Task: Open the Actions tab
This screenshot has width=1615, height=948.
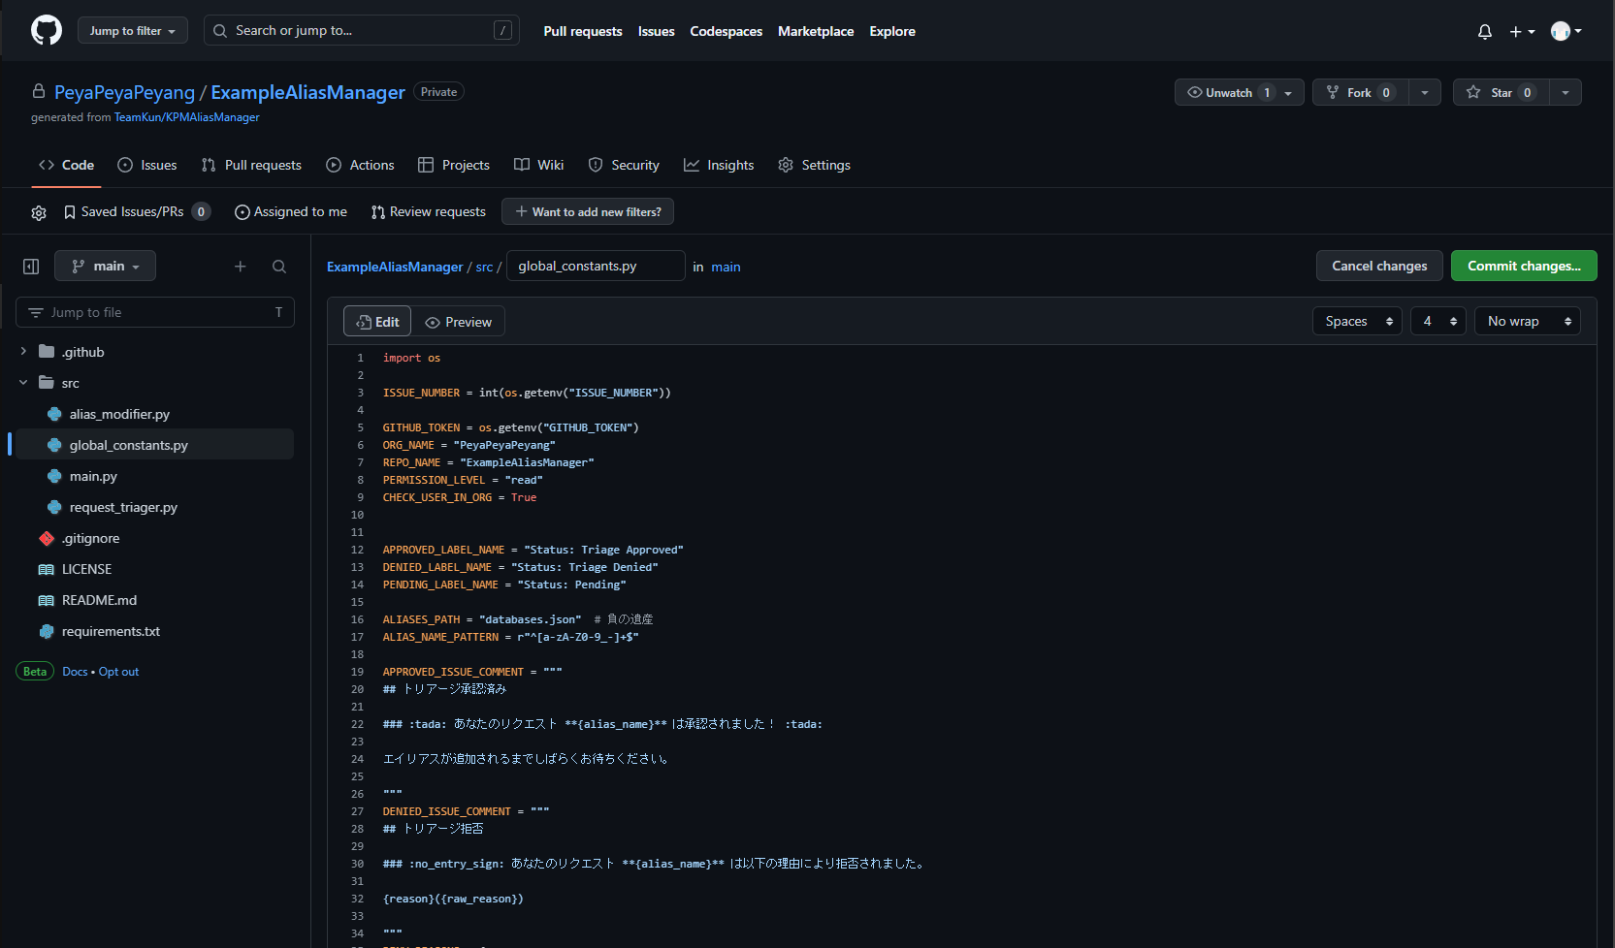Action: pyautogui.click(x=360, y=165)
